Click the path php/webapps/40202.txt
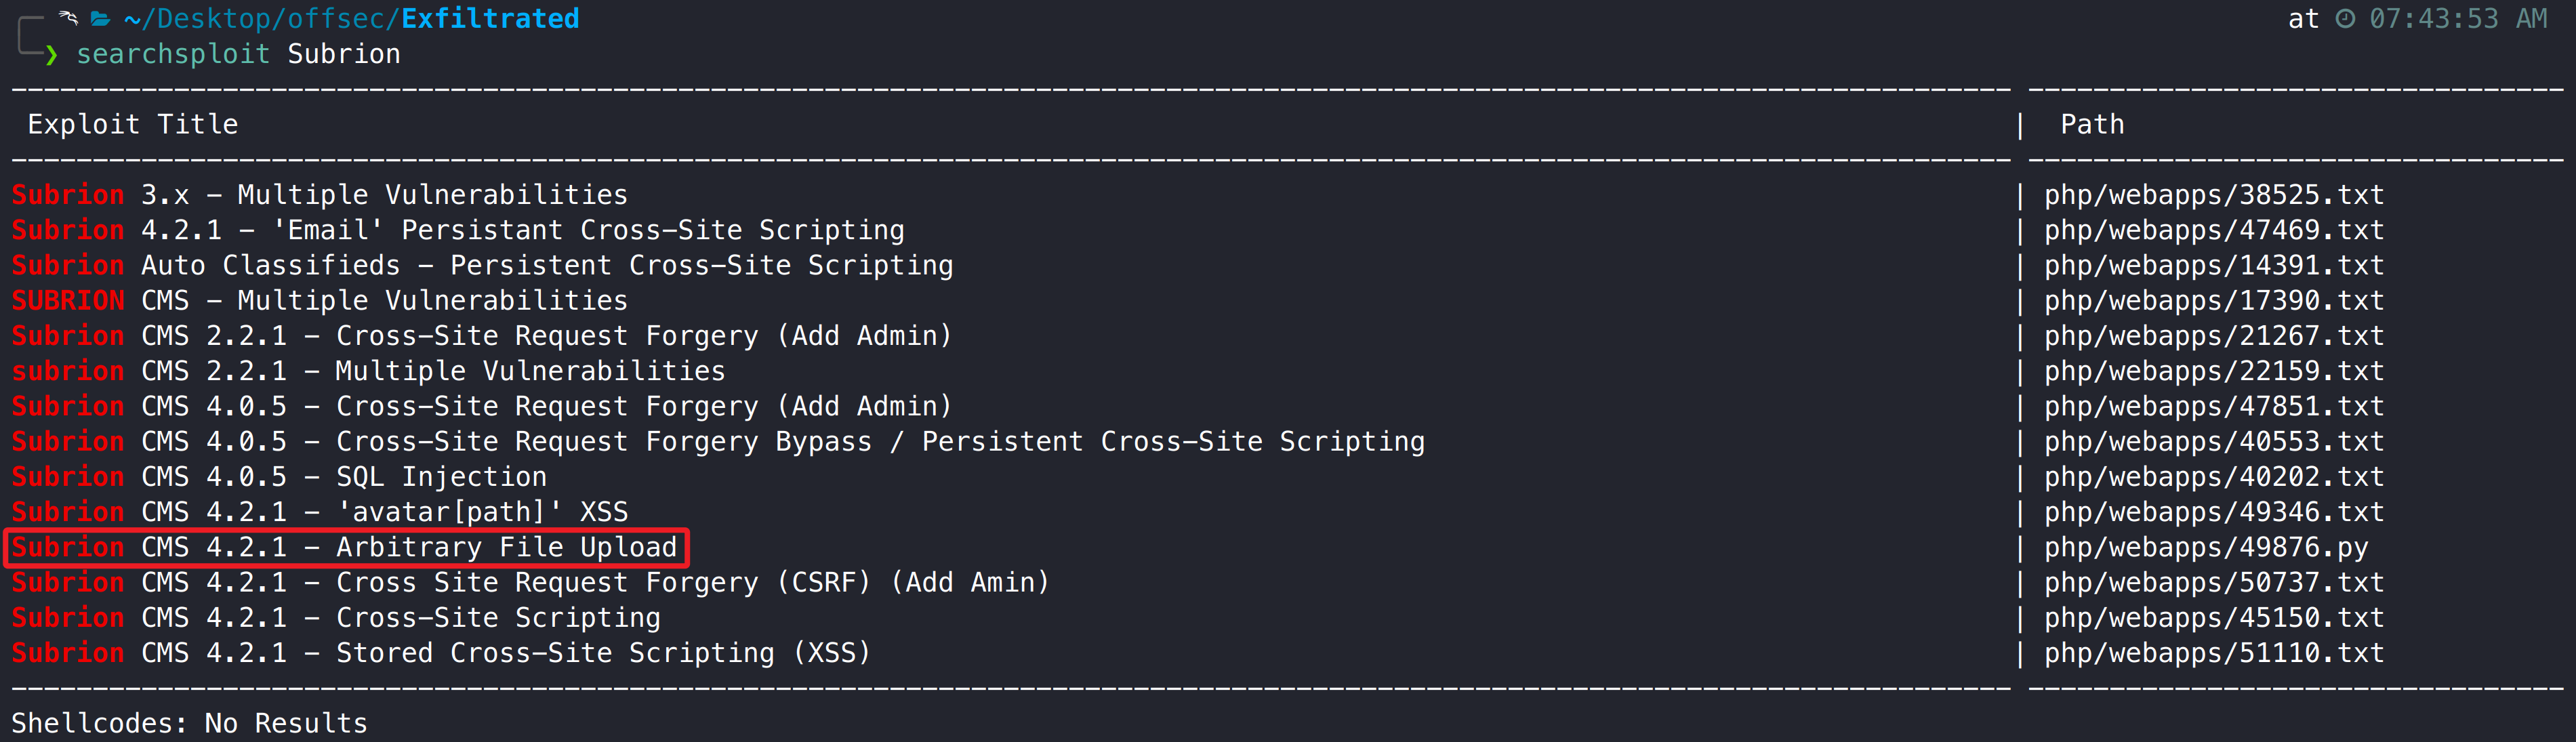The height and width of the screenshot is (742, 2576). (2213, 476)
